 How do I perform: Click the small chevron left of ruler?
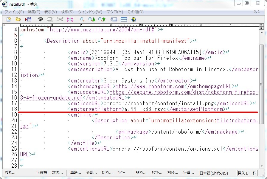(4, 25)
